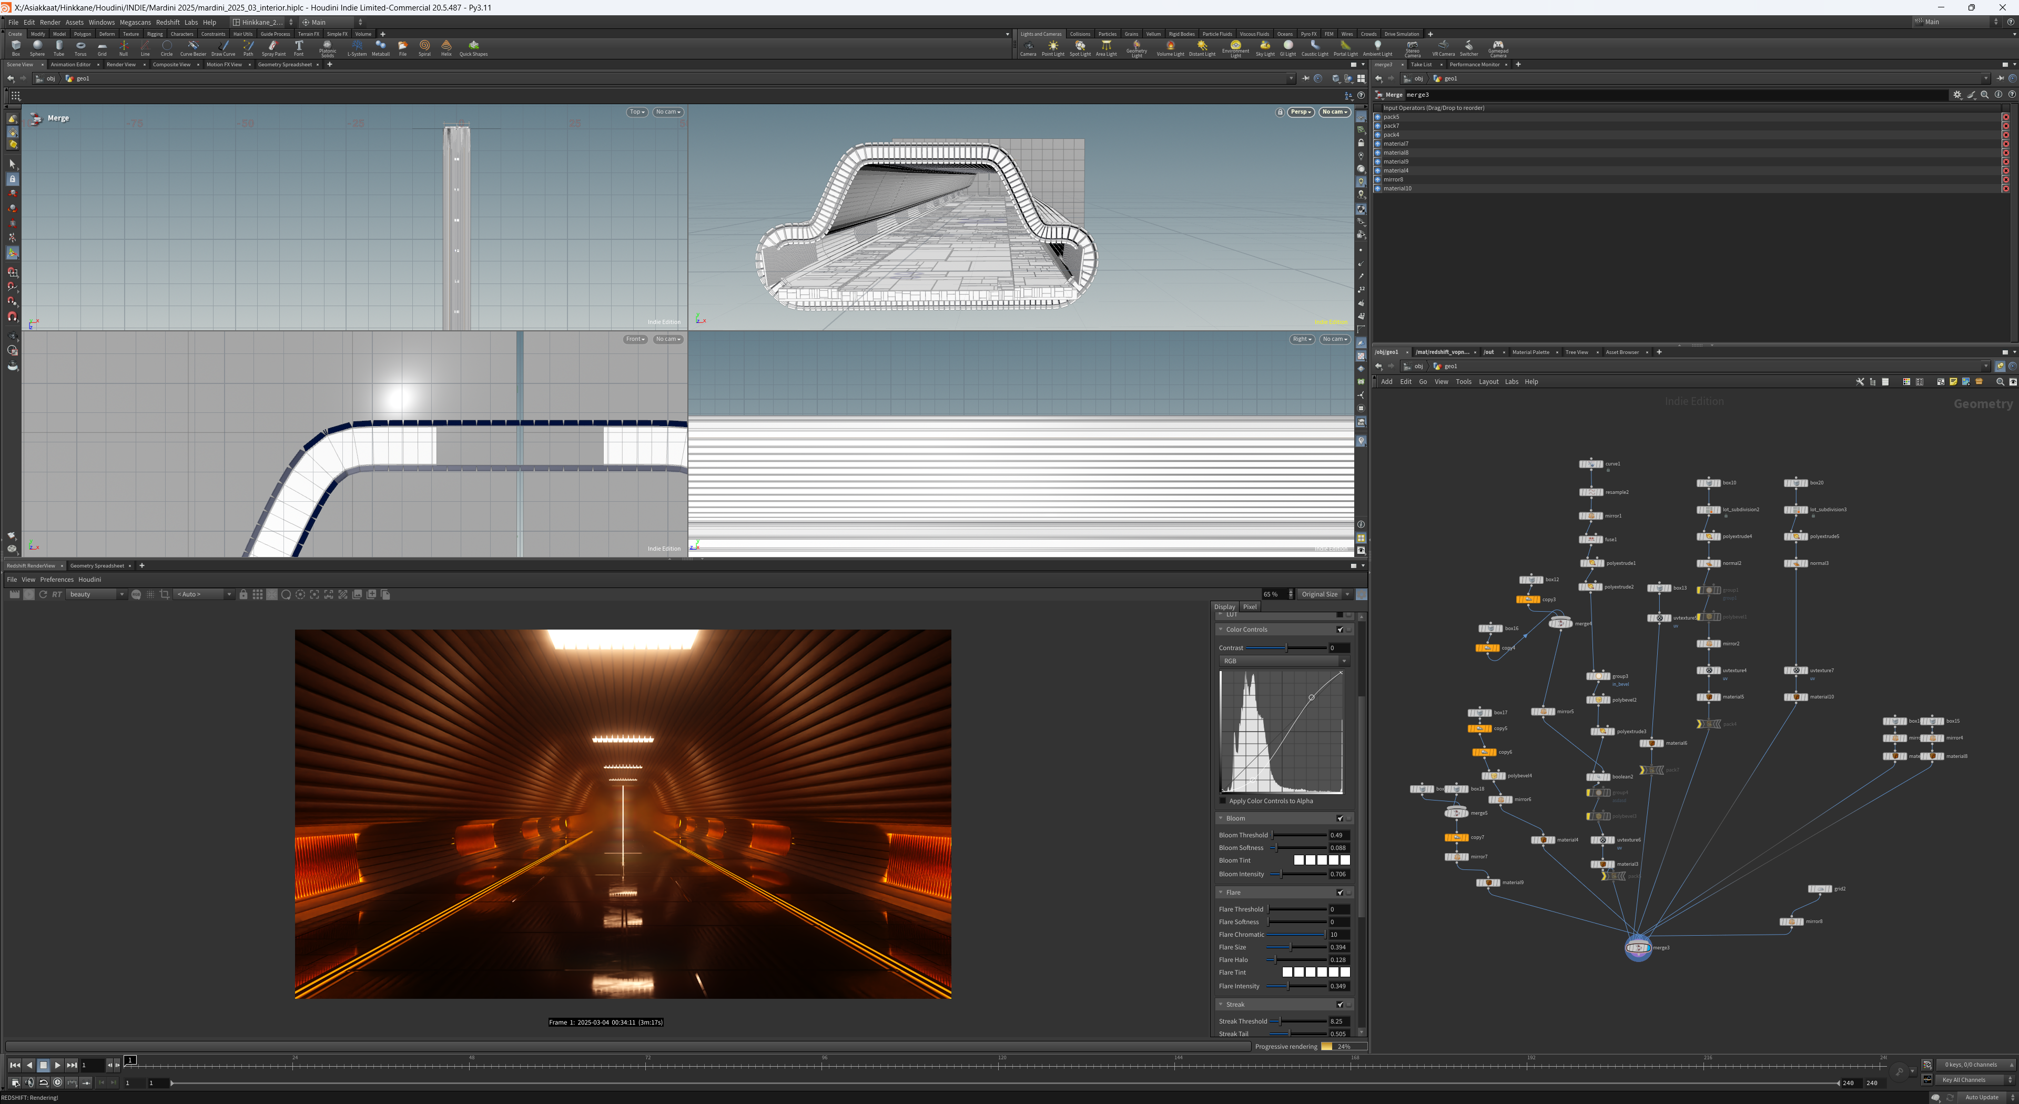Viewport: 2019px width, 1104px height.
Task: Click the Bloom Tint color swatch
Action: click(1322, 860)
